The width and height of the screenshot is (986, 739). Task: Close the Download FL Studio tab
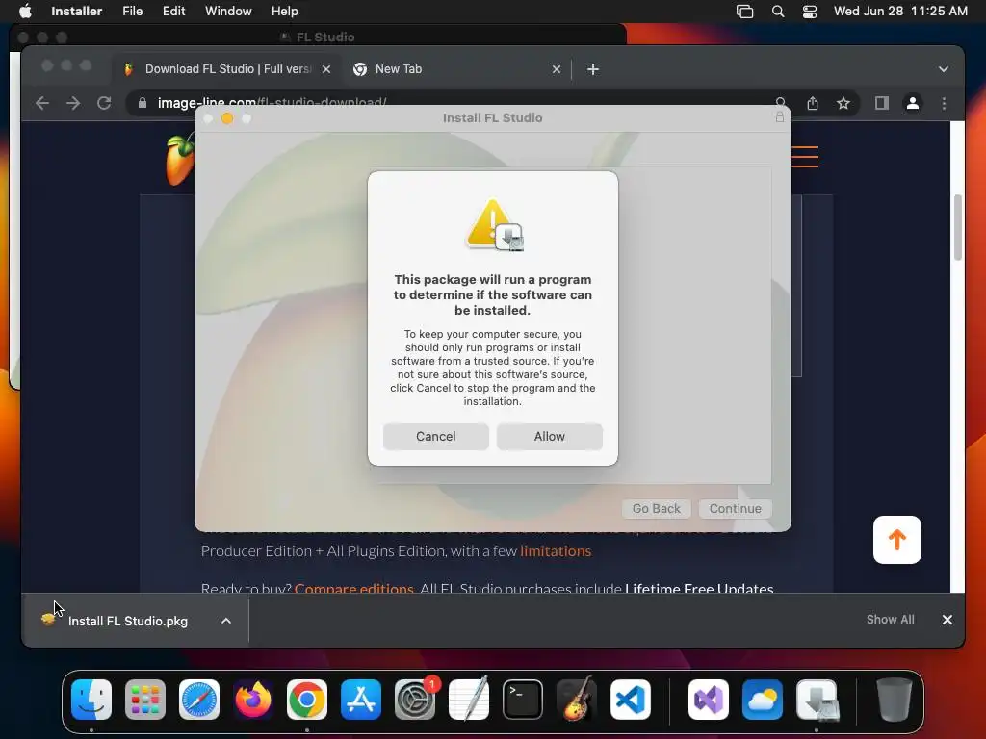click(326, 69)
